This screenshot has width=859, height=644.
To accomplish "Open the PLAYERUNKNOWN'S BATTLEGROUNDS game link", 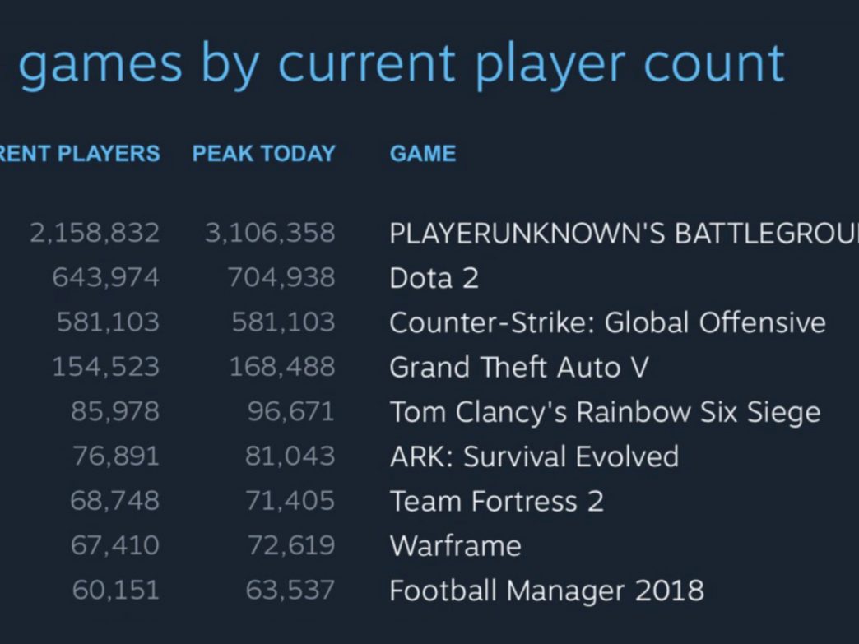I will (x=624, y=233).
